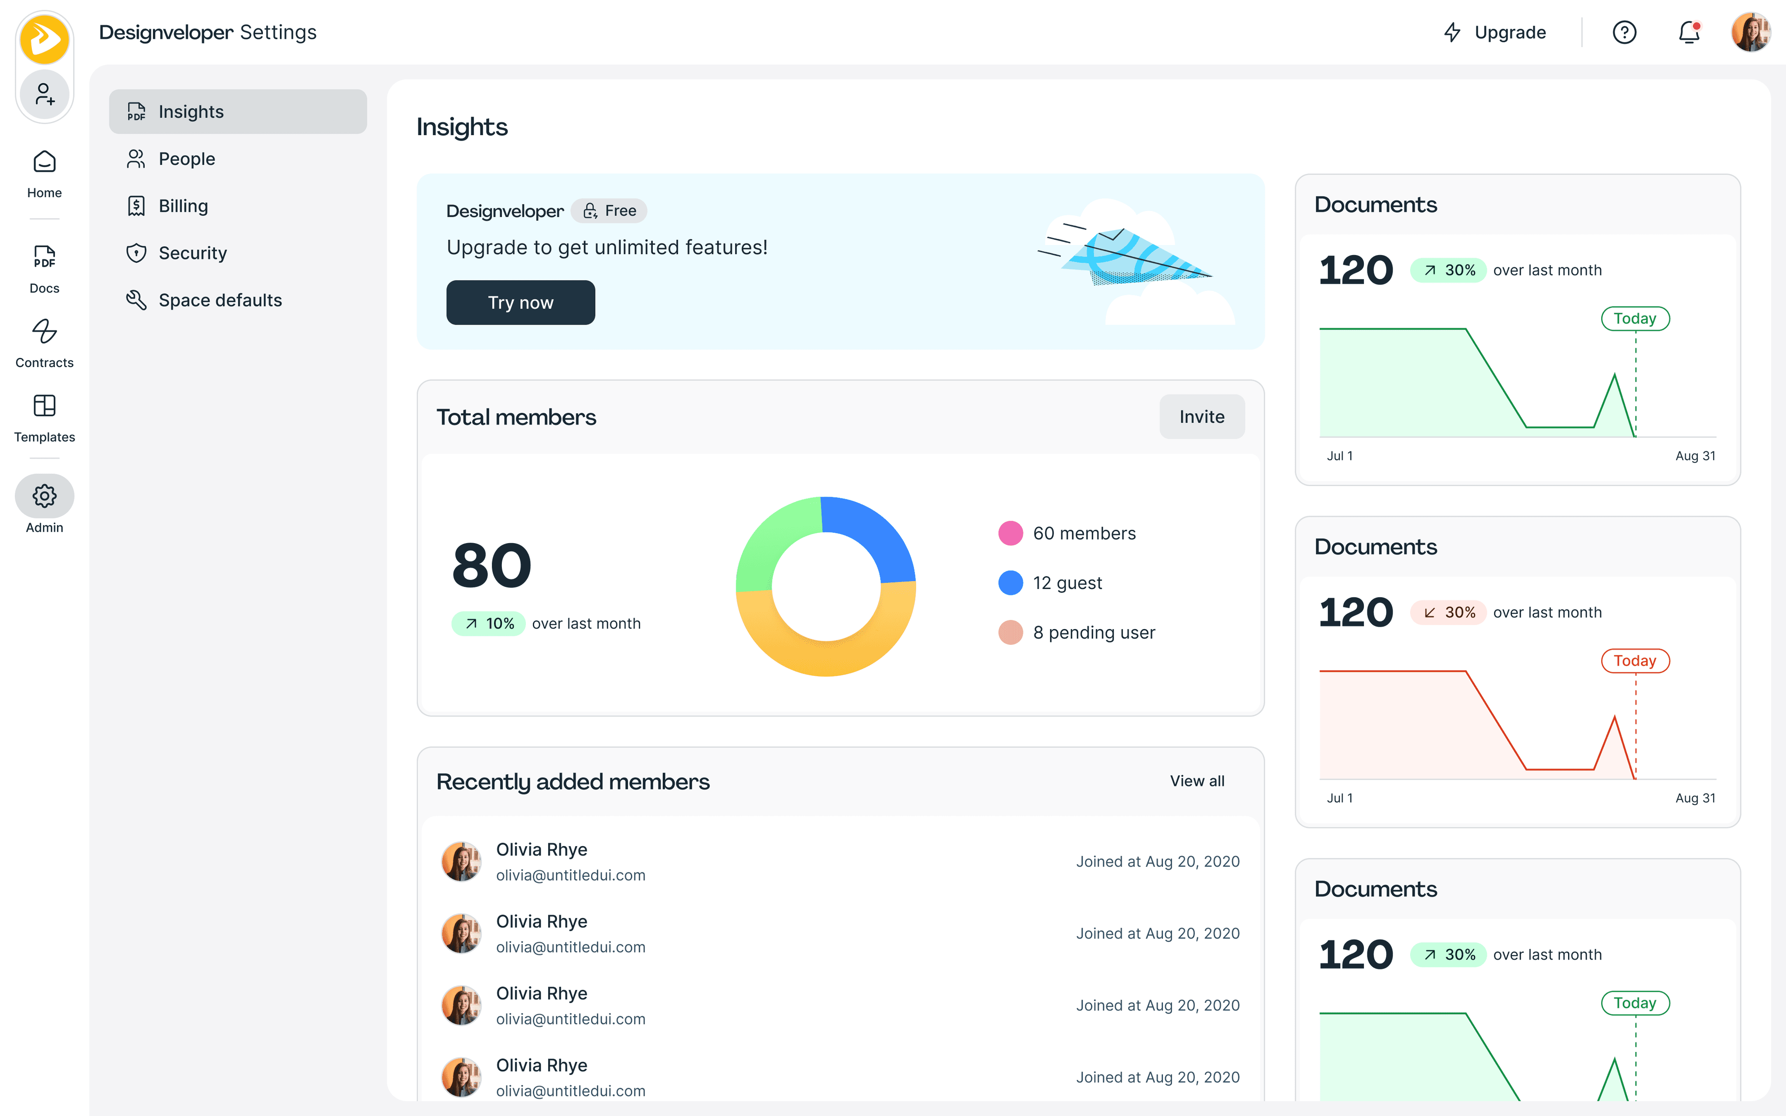Open the Contracts sidebar icon
Viewport: 1786px width, 1116px height.
44,331
